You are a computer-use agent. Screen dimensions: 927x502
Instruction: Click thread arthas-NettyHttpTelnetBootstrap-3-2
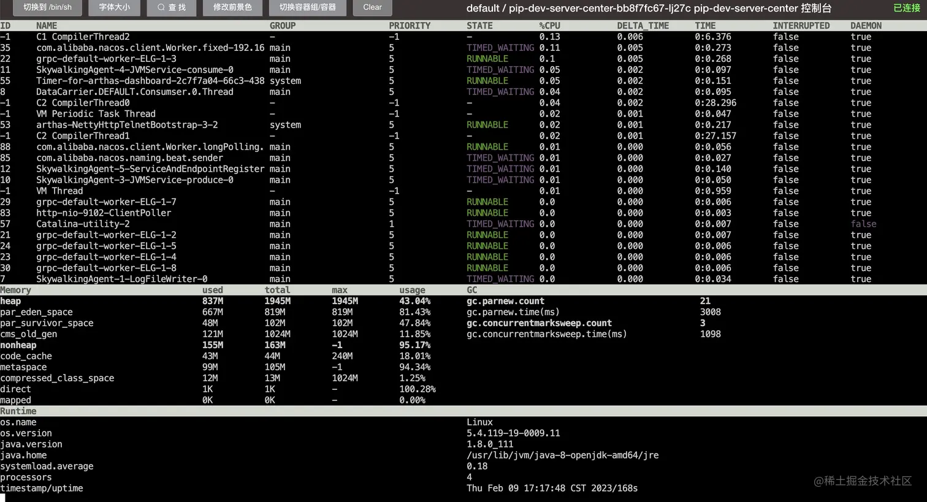[127, 125]
